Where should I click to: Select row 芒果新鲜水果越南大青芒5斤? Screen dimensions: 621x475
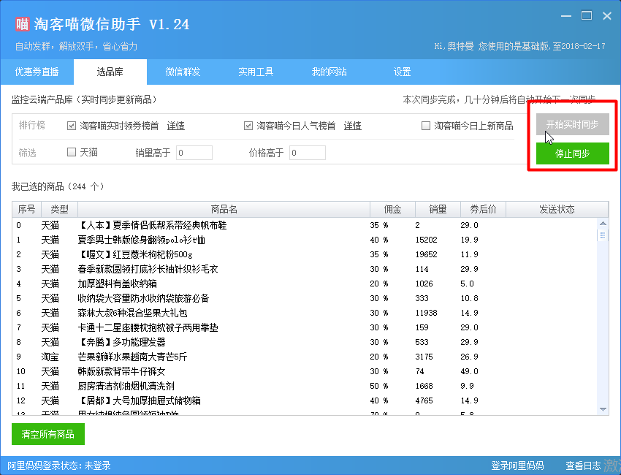coord(305,357)
